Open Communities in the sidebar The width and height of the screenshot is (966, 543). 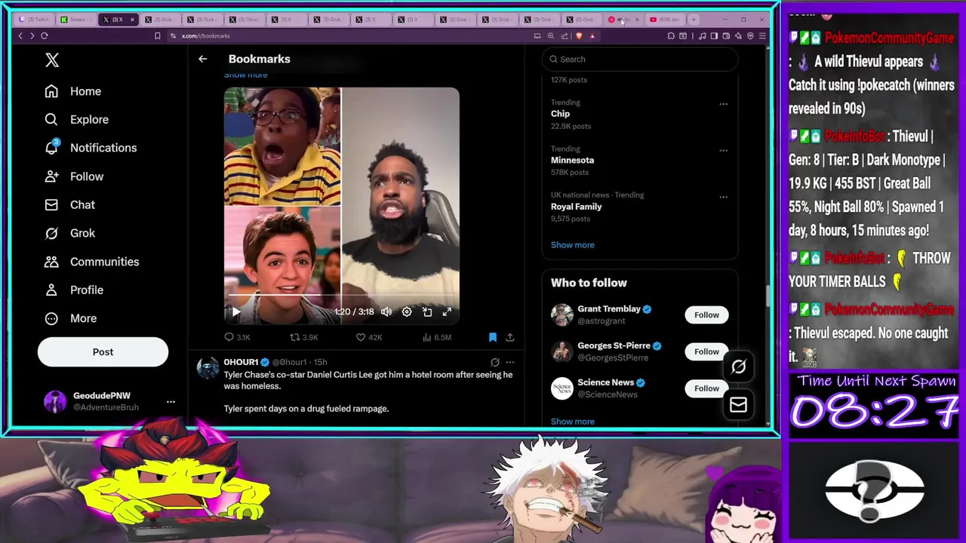click(91, 262)
